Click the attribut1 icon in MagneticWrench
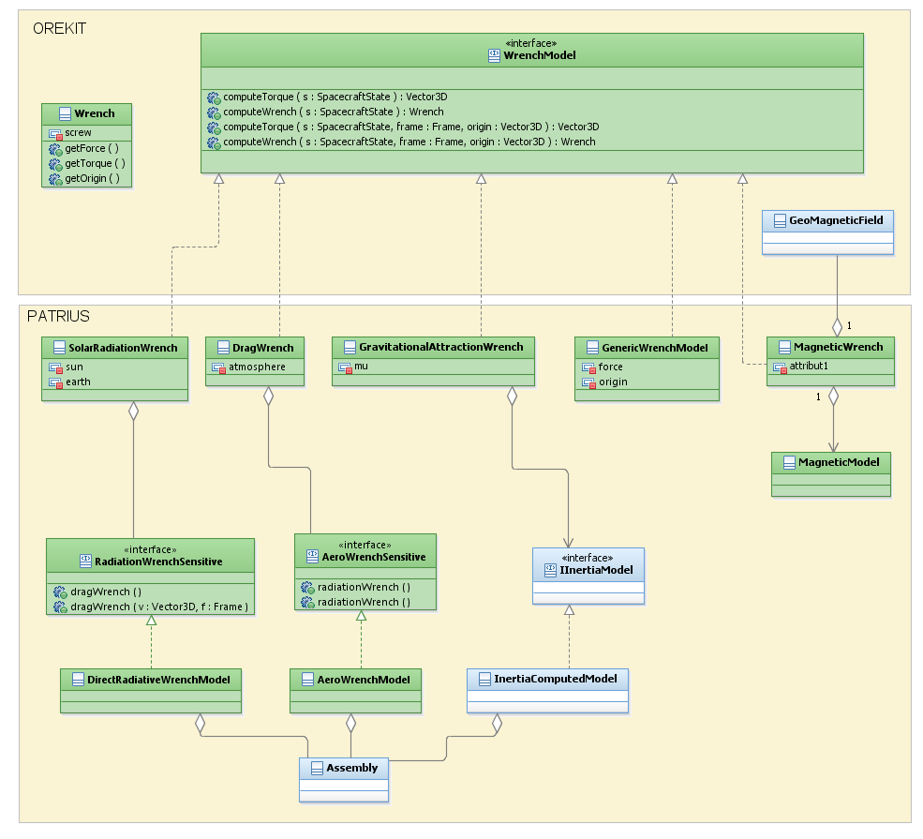 point(780,367)
